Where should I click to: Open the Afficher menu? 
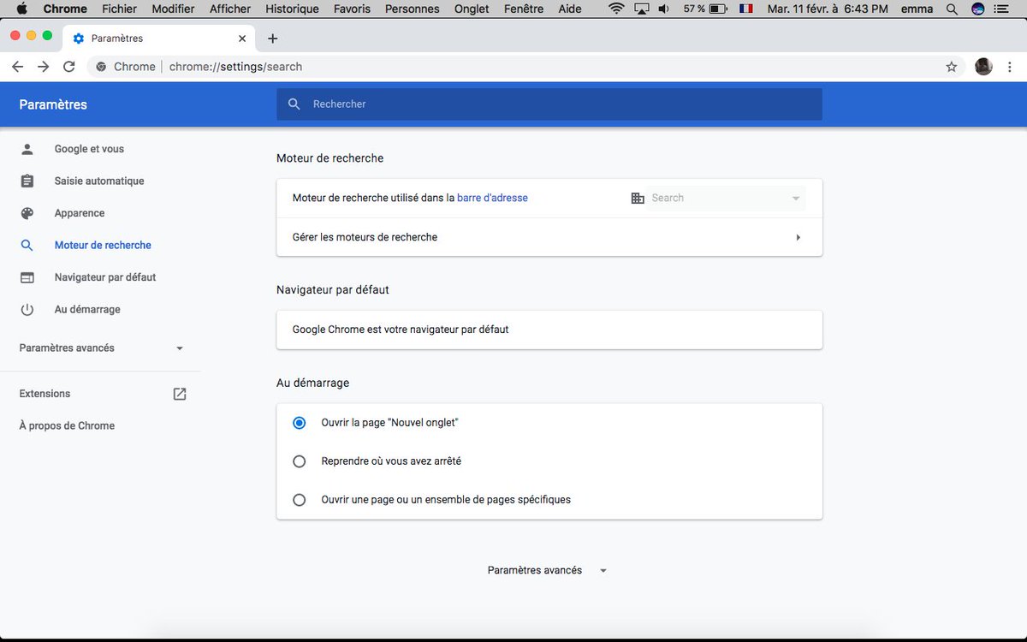tap(230, 9)
